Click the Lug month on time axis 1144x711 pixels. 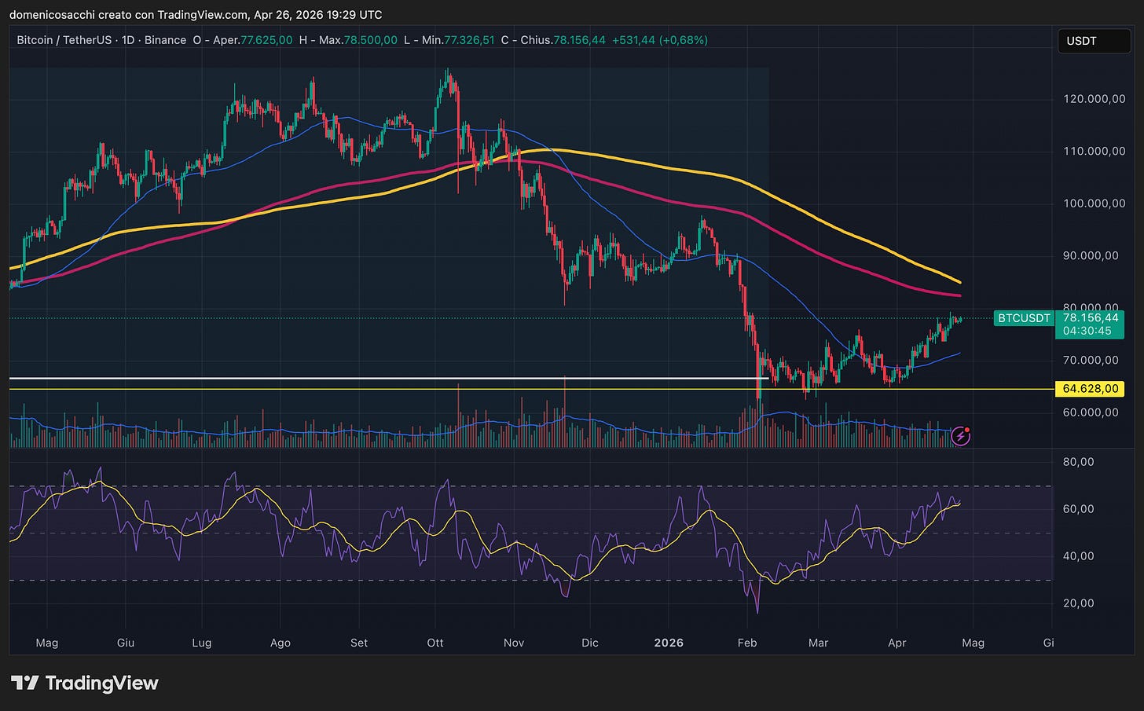pos(202,643)
